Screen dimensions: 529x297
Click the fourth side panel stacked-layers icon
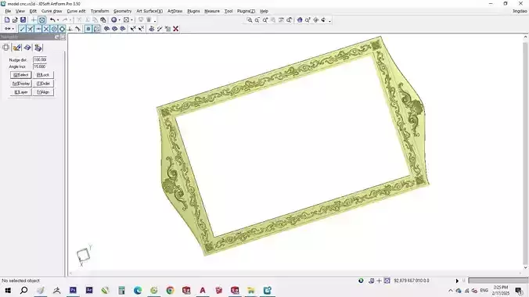click(x=38, y=48)
